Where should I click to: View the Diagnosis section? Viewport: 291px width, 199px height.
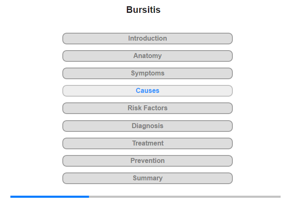pos(148,126)
